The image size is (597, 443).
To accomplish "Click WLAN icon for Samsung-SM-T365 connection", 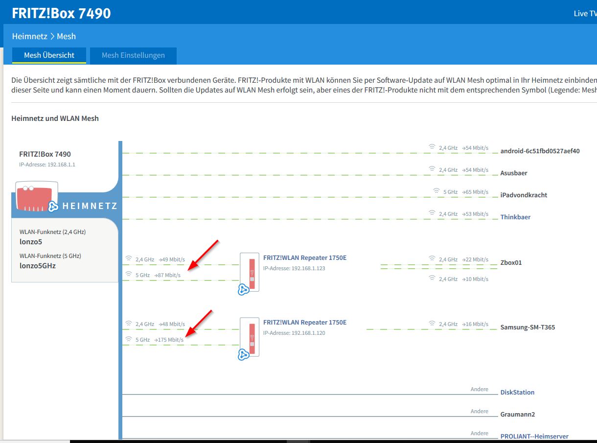I will tap(432, 324).
